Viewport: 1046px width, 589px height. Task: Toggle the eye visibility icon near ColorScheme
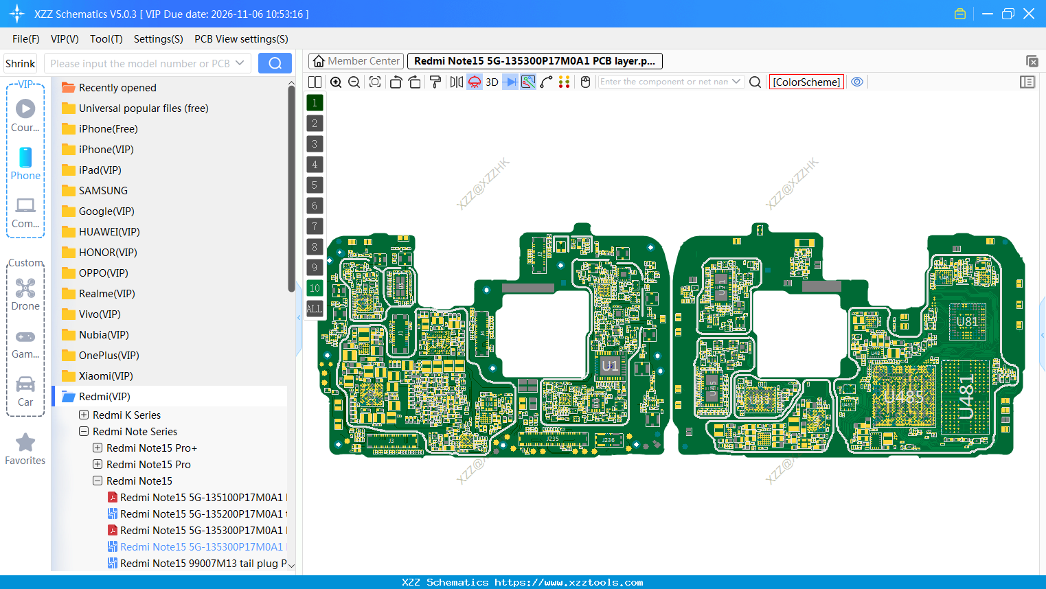pyautogui.click(x=857, y=82)
